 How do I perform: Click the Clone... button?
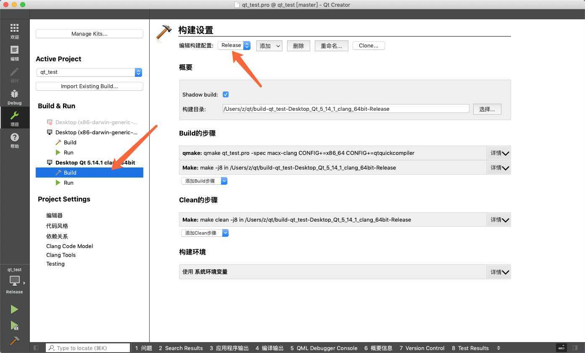click(369, 45)
